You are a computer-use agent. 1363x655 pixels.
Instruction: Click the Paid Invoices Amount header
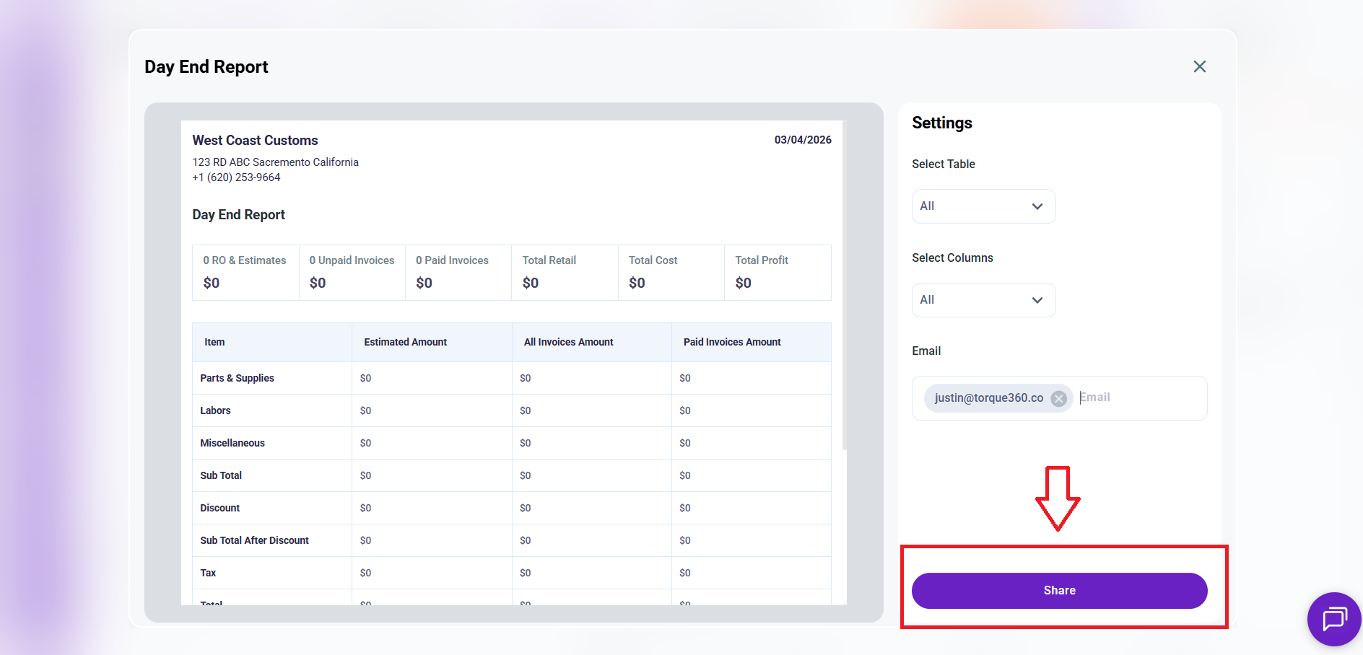coord(731,342)
